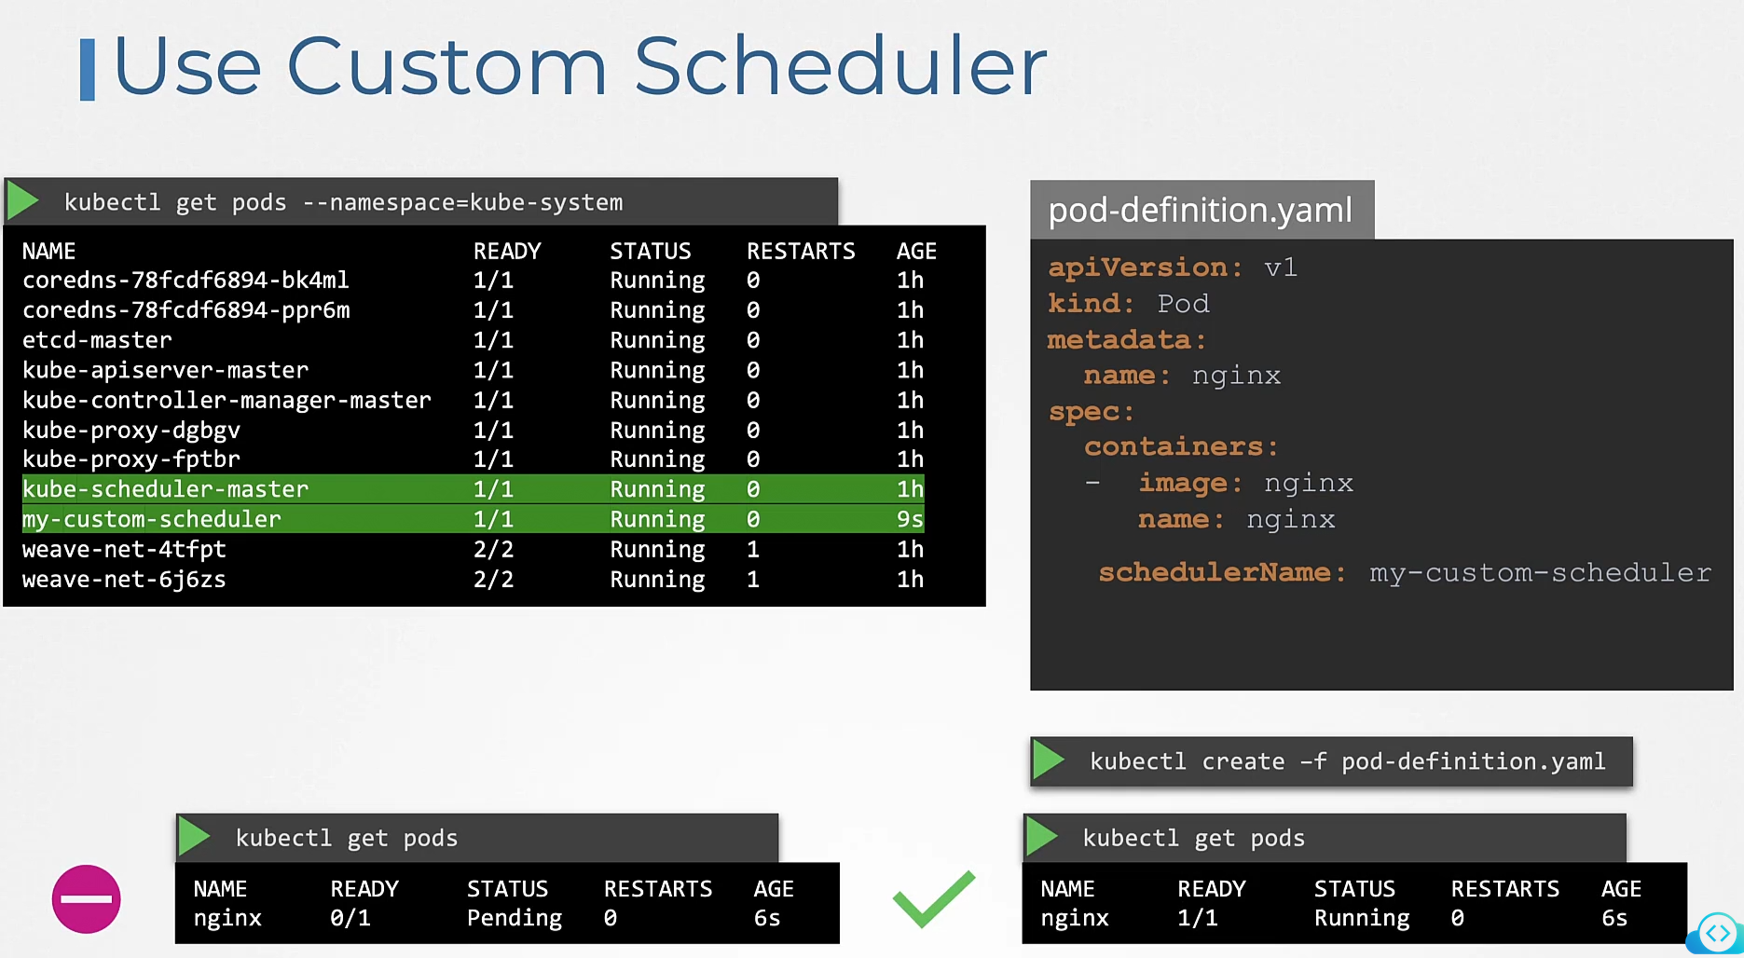This screenshot has height=958, width=1744.
Task: Click the kubectl create -f pod-definition.yaml command
Action: [x=1347, y=761]
